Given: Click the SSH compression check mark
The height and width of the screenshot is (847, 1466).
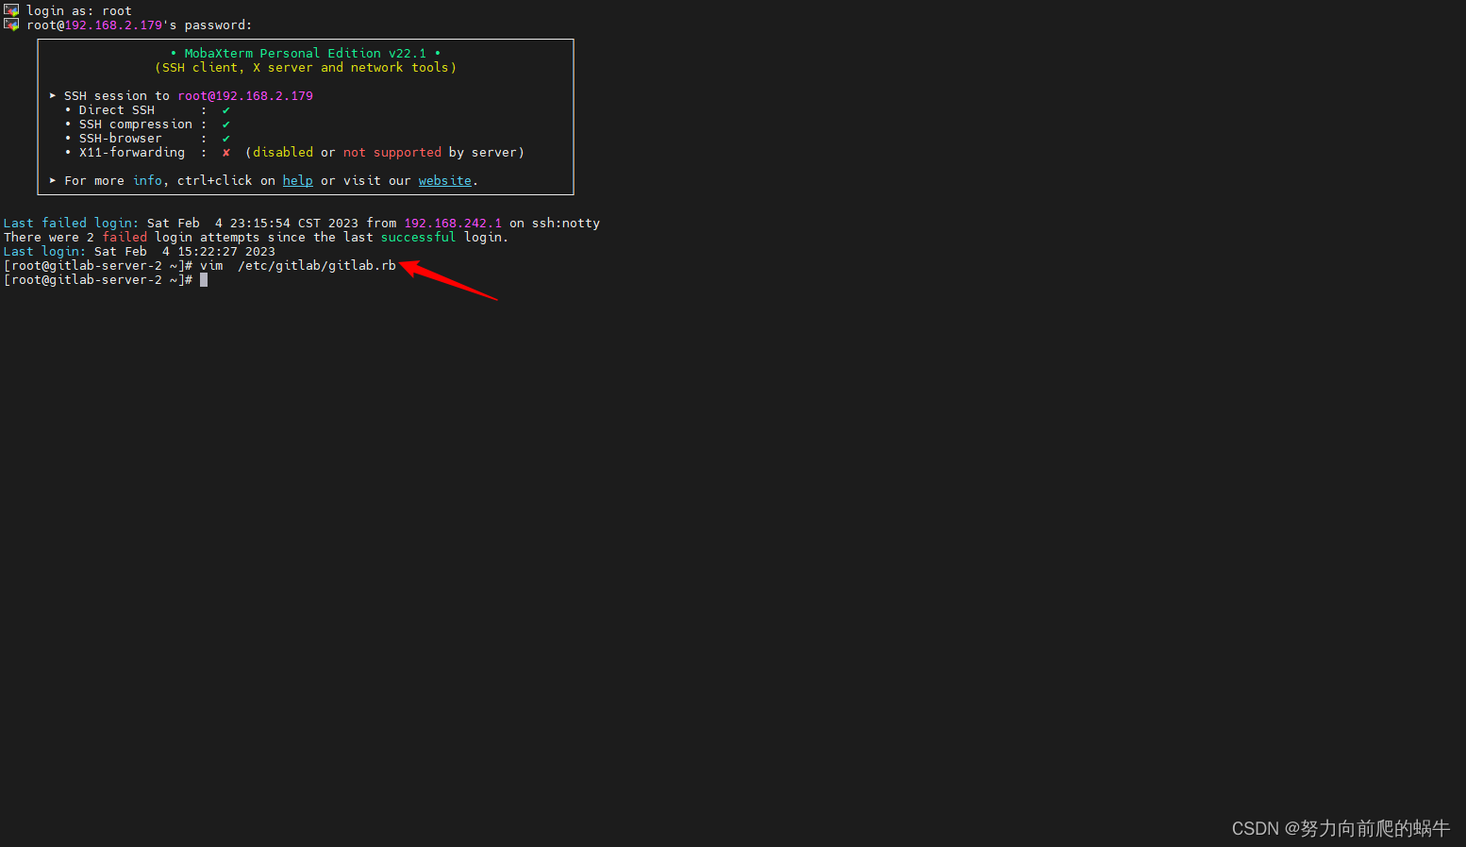Looking at the screenshot, I should (x=226, y=125).
